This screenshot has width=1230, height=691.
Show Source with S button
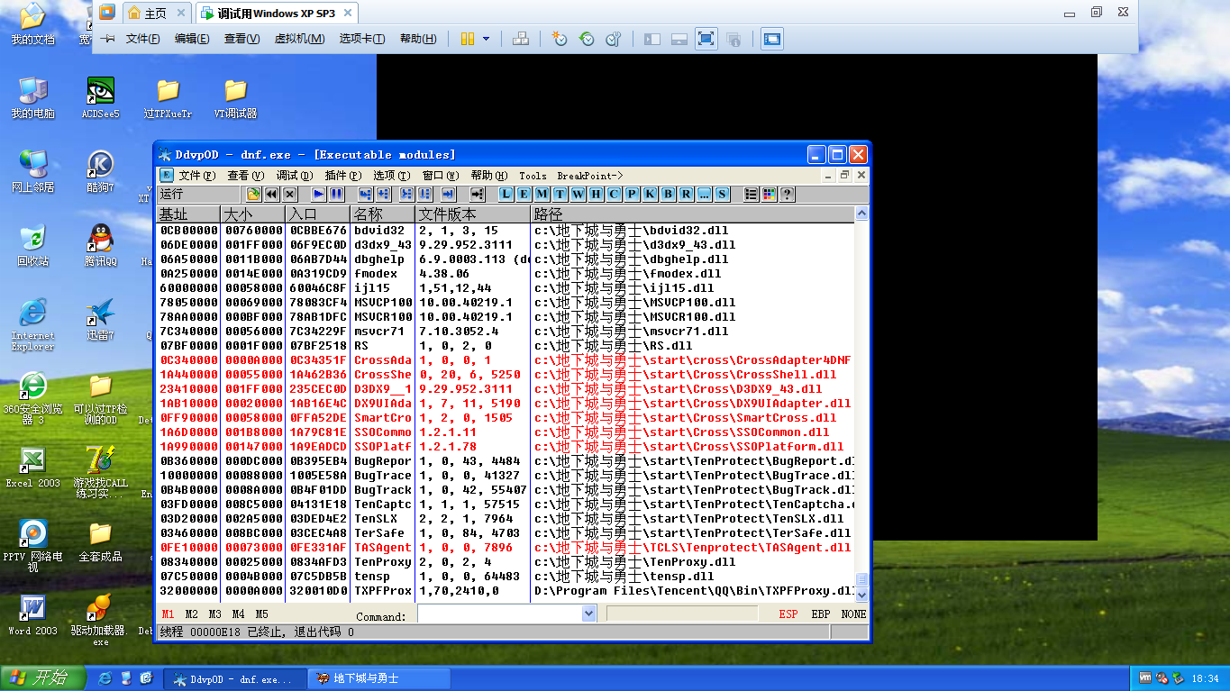click(722, 194)
